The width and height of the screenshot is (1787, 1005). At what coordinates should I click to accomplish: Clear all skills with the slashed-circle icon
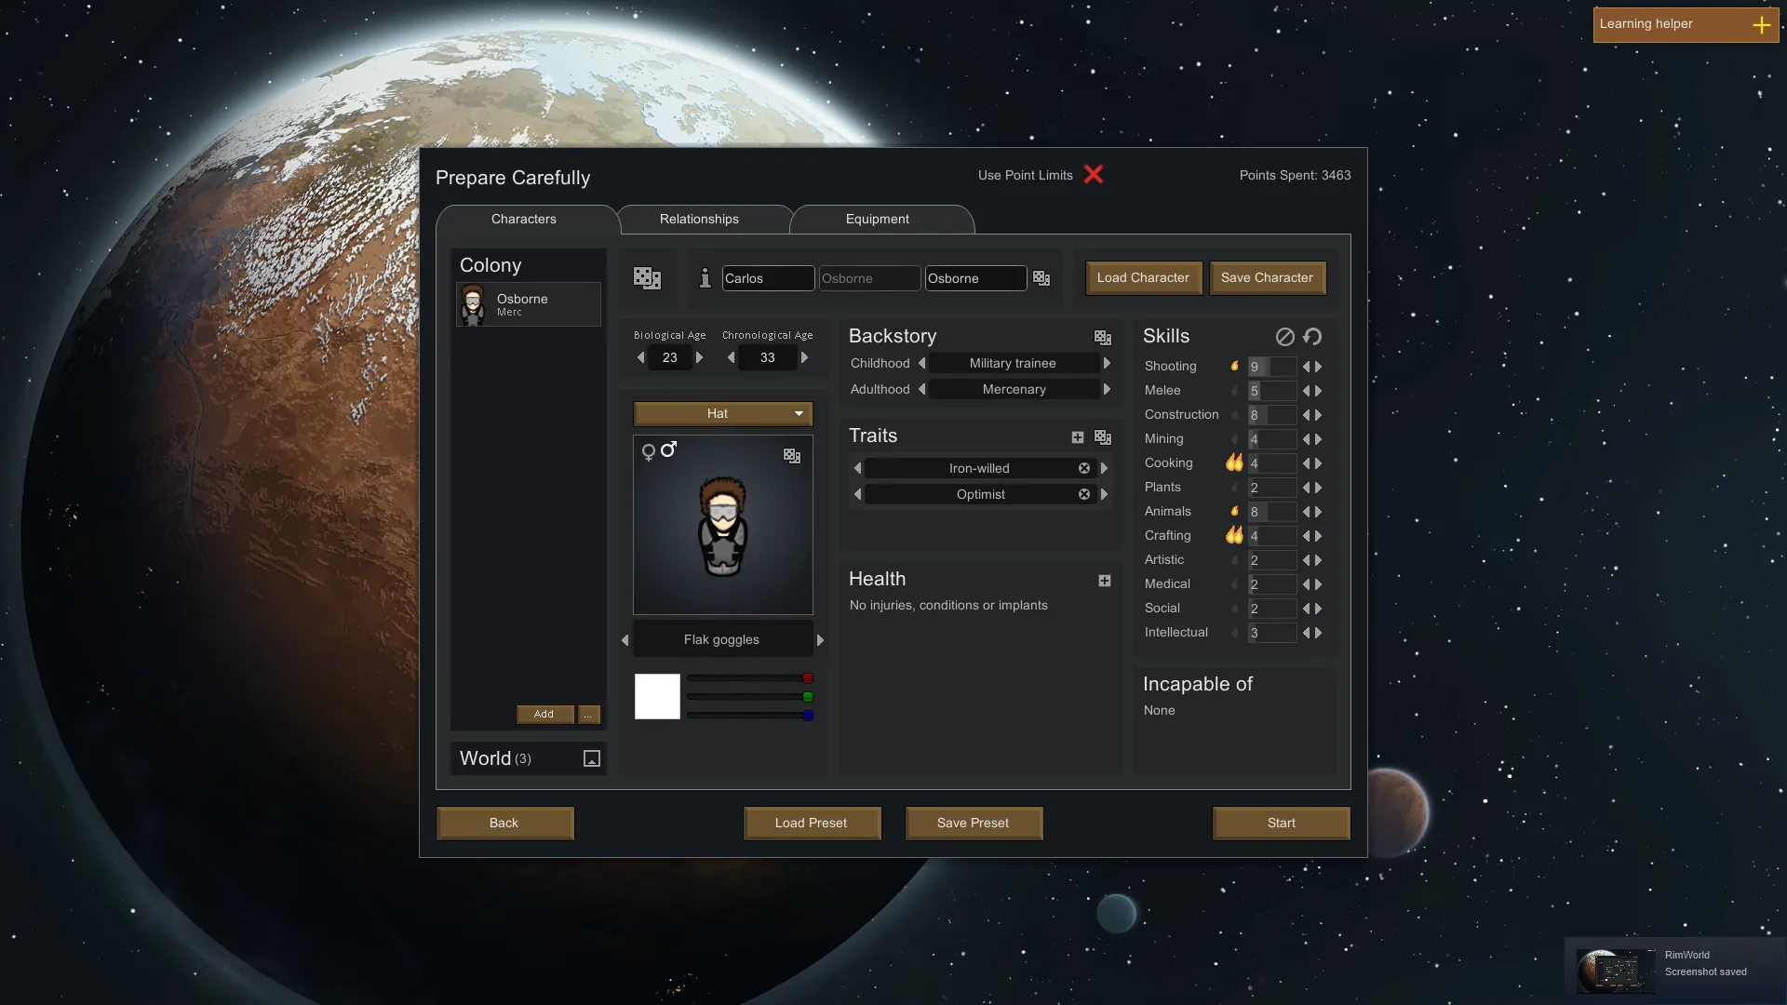tap(1284, 337)
